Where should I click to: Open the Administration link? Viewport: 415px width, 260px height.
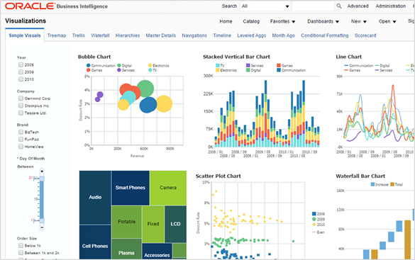pos(391,6)
